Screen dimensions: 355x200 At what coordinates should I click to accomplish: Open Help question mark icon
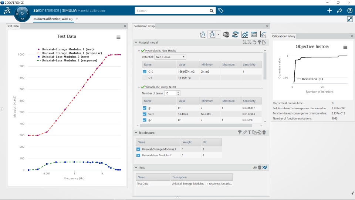point(350,10)
